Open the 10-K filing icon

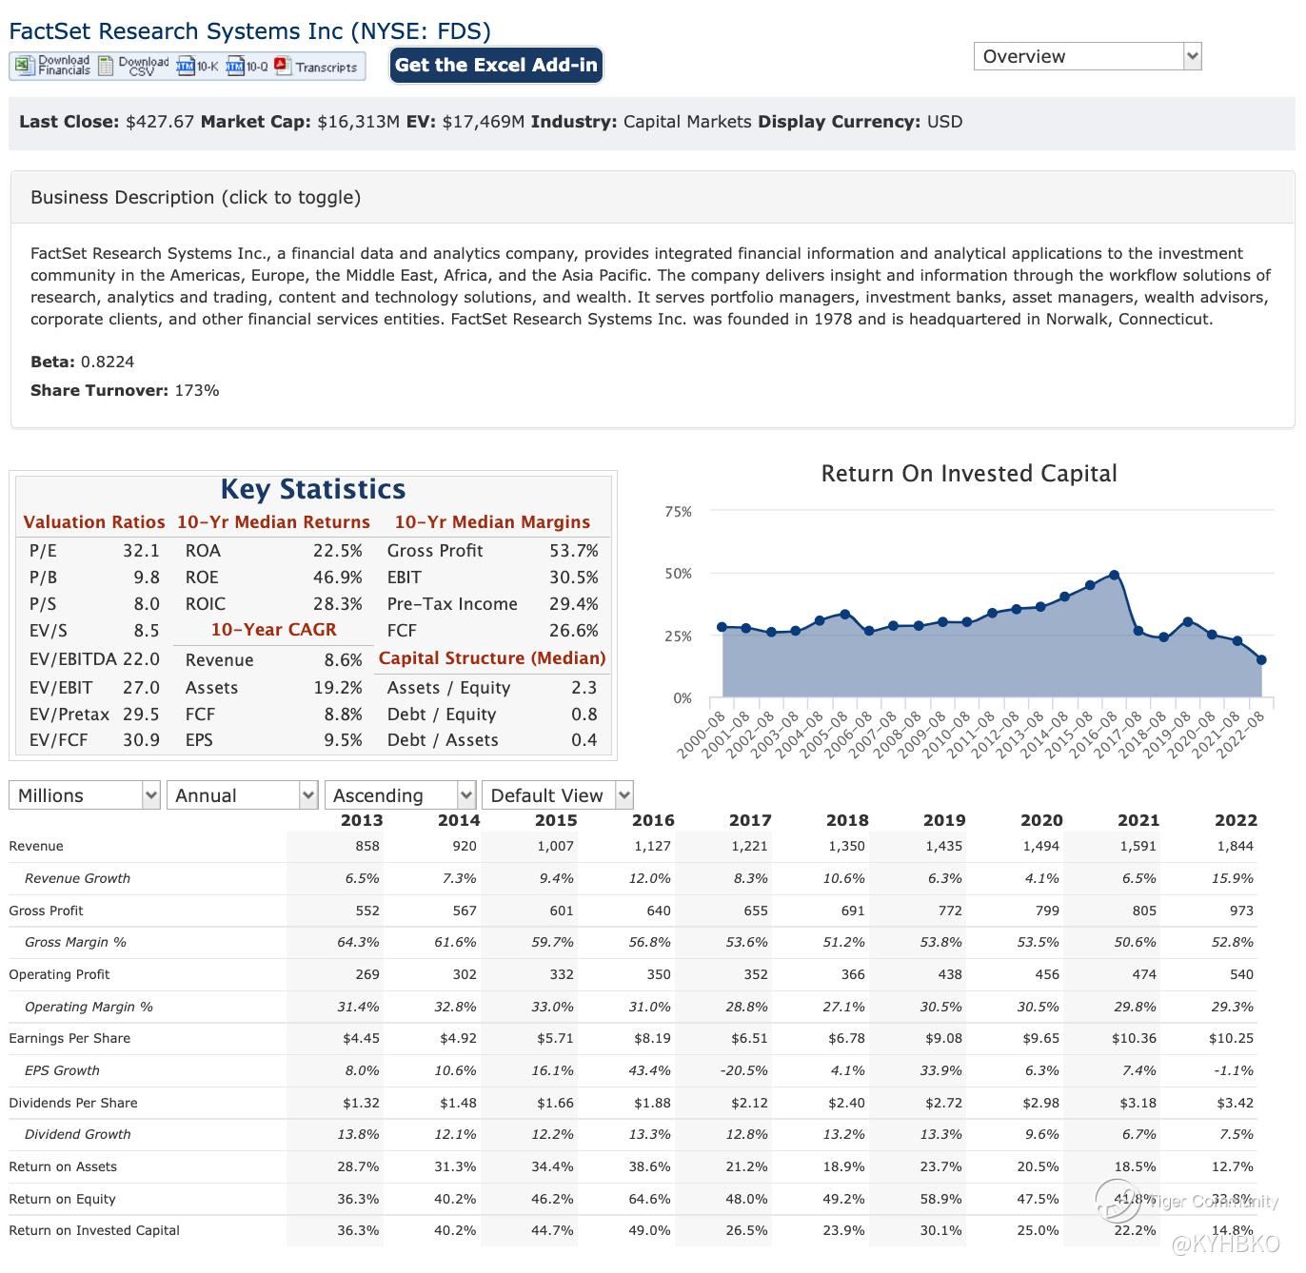[x=186, y=66]
